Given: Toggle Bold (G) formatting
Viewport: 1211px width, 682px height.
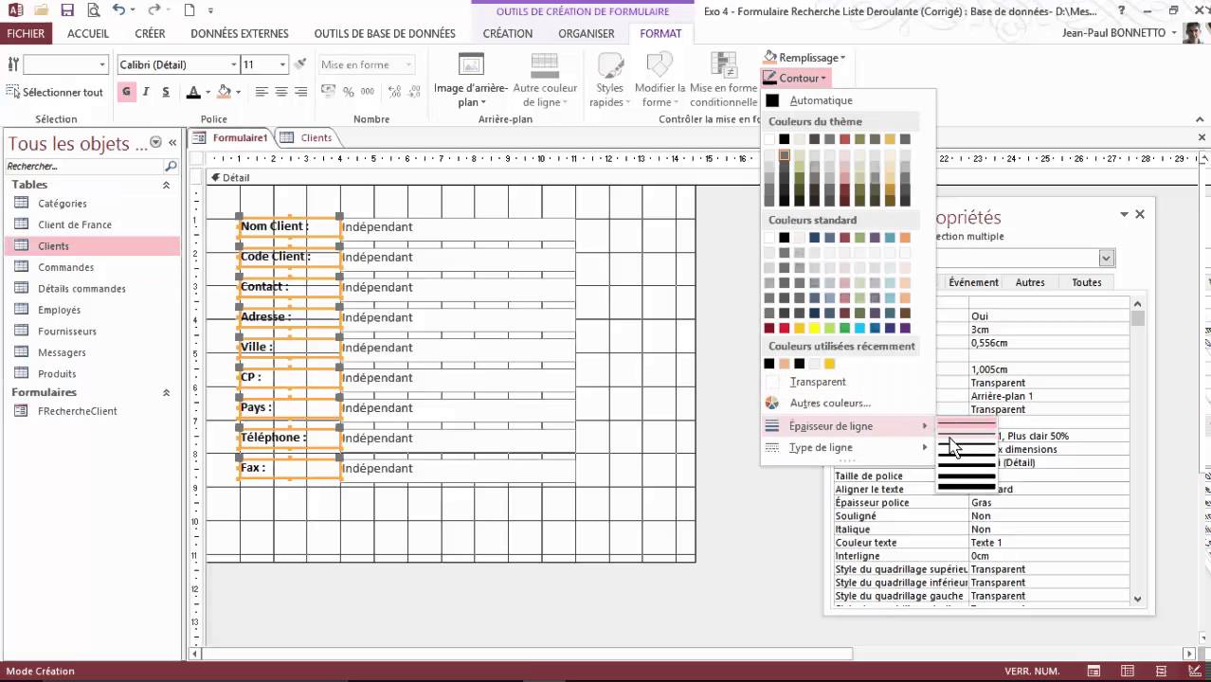Looking at the screenshot, I should click(x=126, y=92).
